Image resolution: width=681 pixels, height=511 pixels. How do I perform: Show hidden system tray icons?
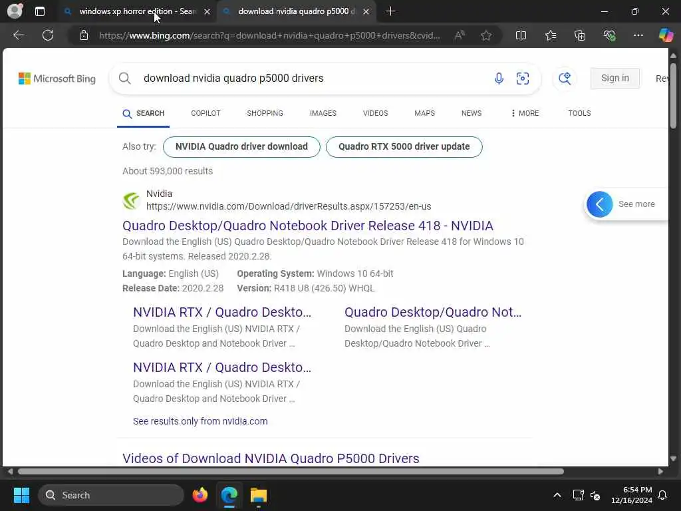pyautogui.click(x=557, y=495)
